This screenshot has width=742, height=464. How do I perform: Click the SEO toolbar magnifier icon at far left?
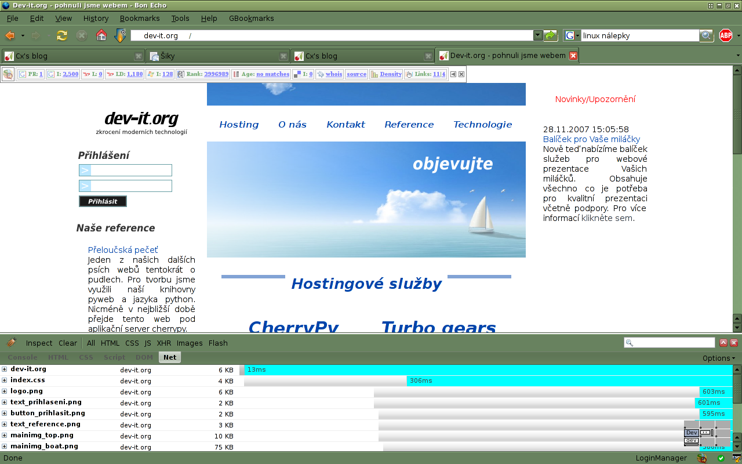click(x=8, y=74)
